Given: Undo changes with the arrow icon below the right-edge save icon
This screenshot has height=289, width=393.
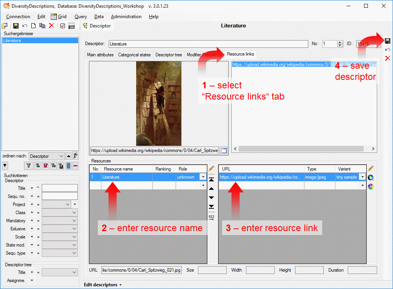Looking at the screenshot, I should click(x=388, y=49).
